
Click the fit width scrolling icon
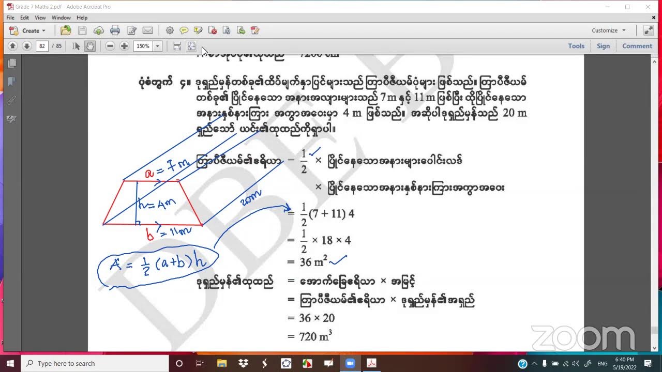(x=177, y=46)
